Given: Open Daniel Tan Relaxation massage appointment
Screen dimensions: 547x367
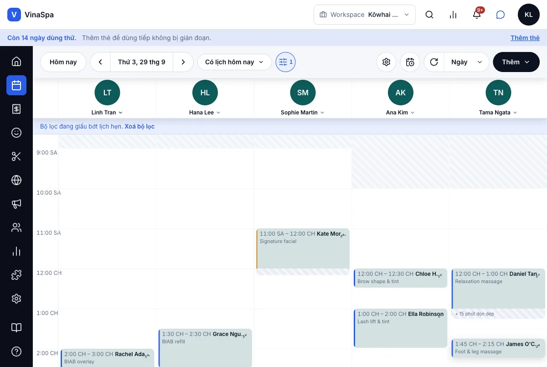Looking at the screenshot, I should coord(498,289).
